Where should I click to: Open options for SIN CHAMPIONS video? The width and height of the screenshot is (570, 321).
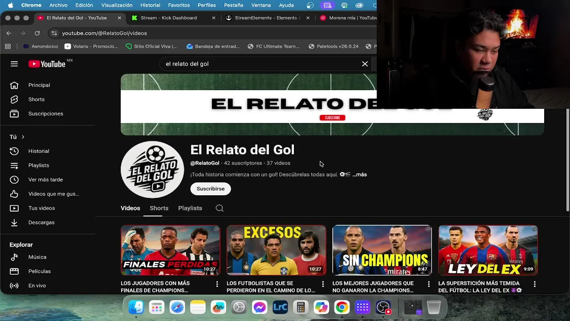click(x=429, y=284)
